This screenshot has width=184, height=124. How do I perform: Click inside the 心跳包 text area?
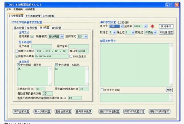coord(70,76)
